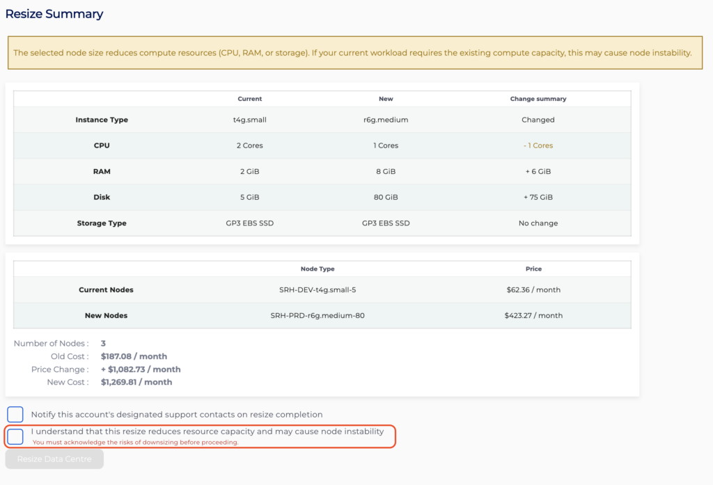Enable notify support contacts on resize completion checkbox
Screen dimensions: 713x485
click(15, 415)
